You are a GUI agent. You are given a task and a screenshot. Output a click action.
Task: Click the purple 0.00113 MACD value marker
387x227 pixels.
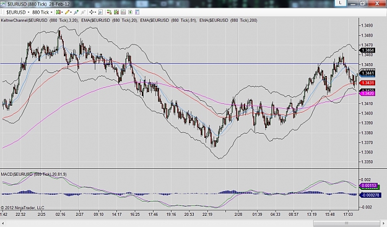368,186
